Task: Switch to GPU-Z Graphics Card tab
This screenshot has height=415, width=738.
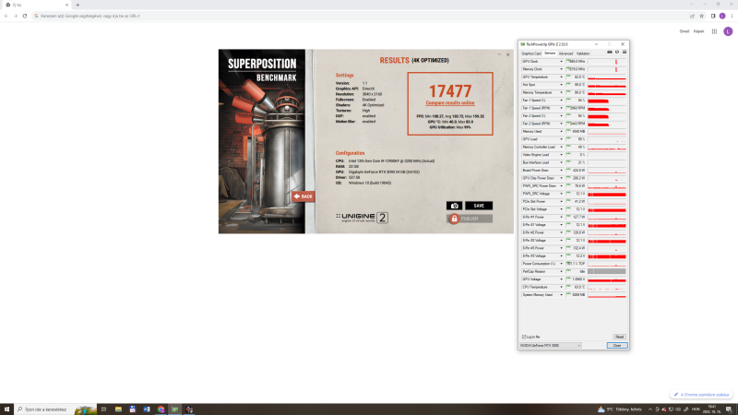Action: point(531,53)
